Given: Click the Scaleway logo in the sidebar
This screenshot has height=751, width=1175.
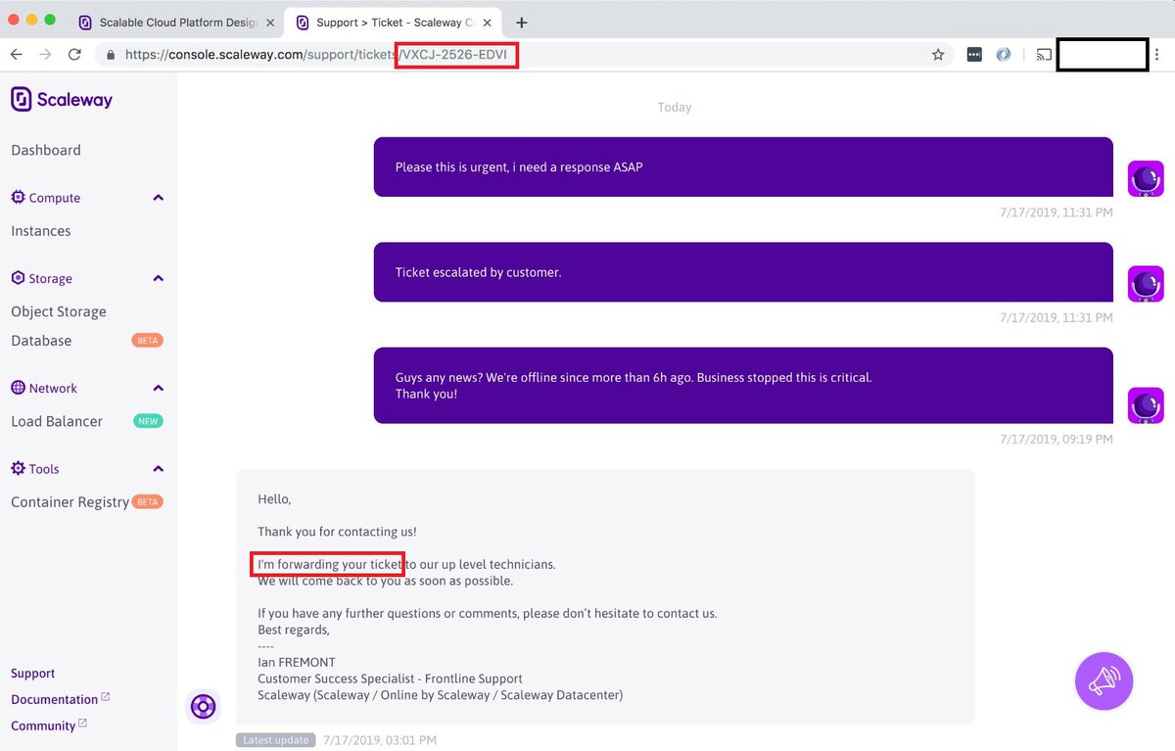Looking at the screenshot, I should pos(62,99).
